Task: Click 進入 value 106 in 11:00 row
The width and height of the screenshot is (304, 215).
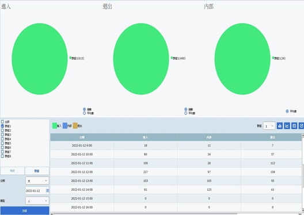Action: (146, 163)
